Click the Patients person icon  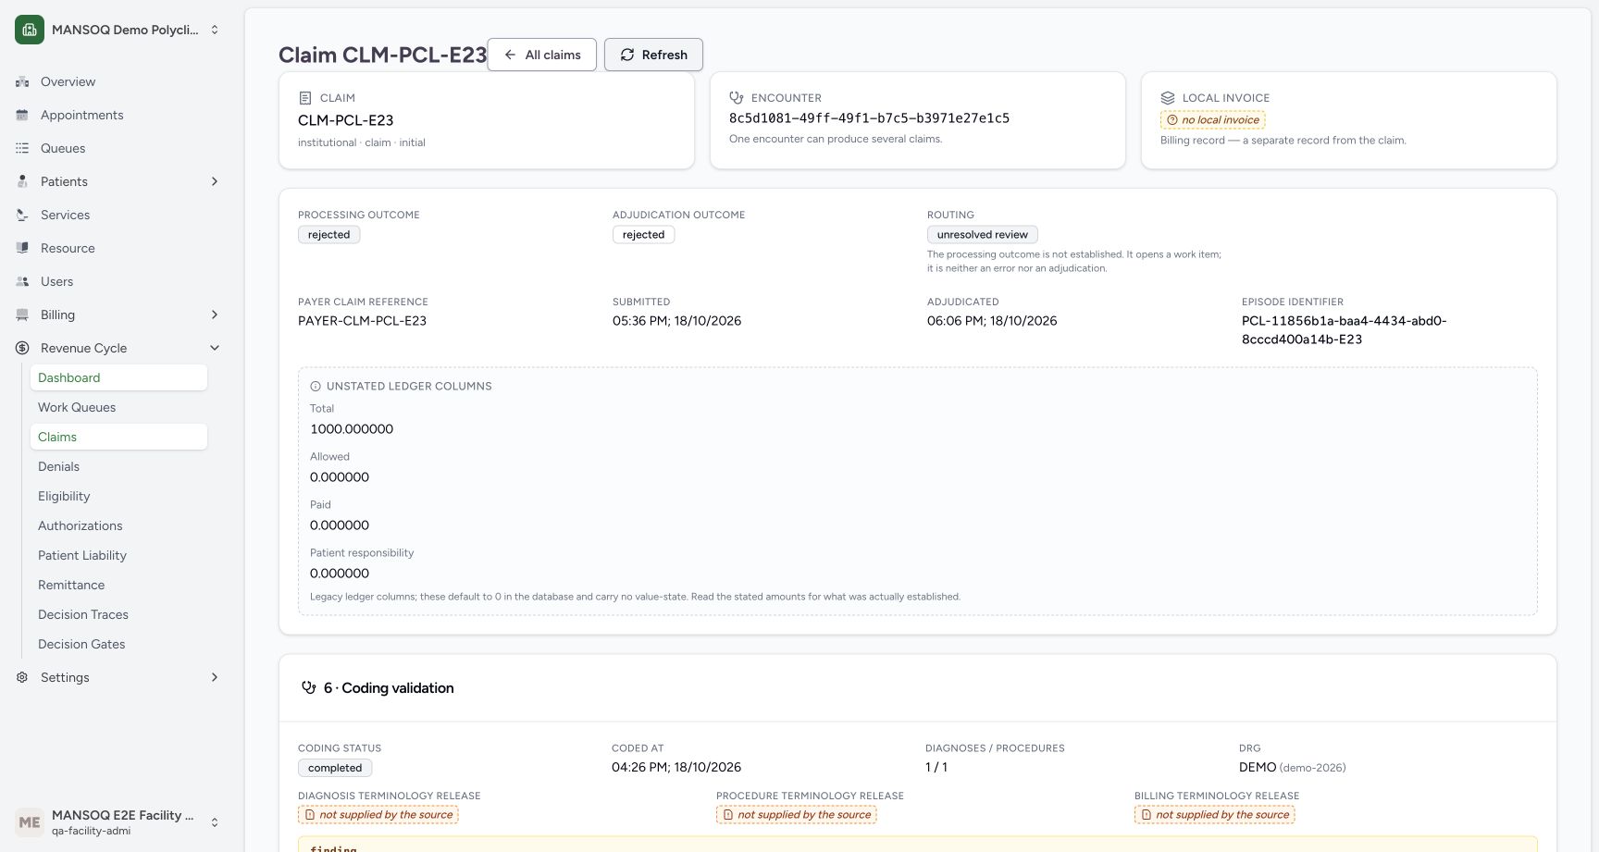point(22,181)
